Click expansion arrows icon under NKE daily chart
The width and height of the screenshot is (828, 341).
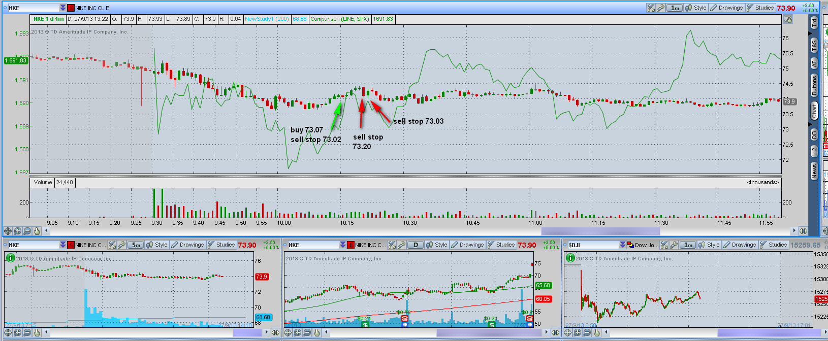[x=555, y=333]
